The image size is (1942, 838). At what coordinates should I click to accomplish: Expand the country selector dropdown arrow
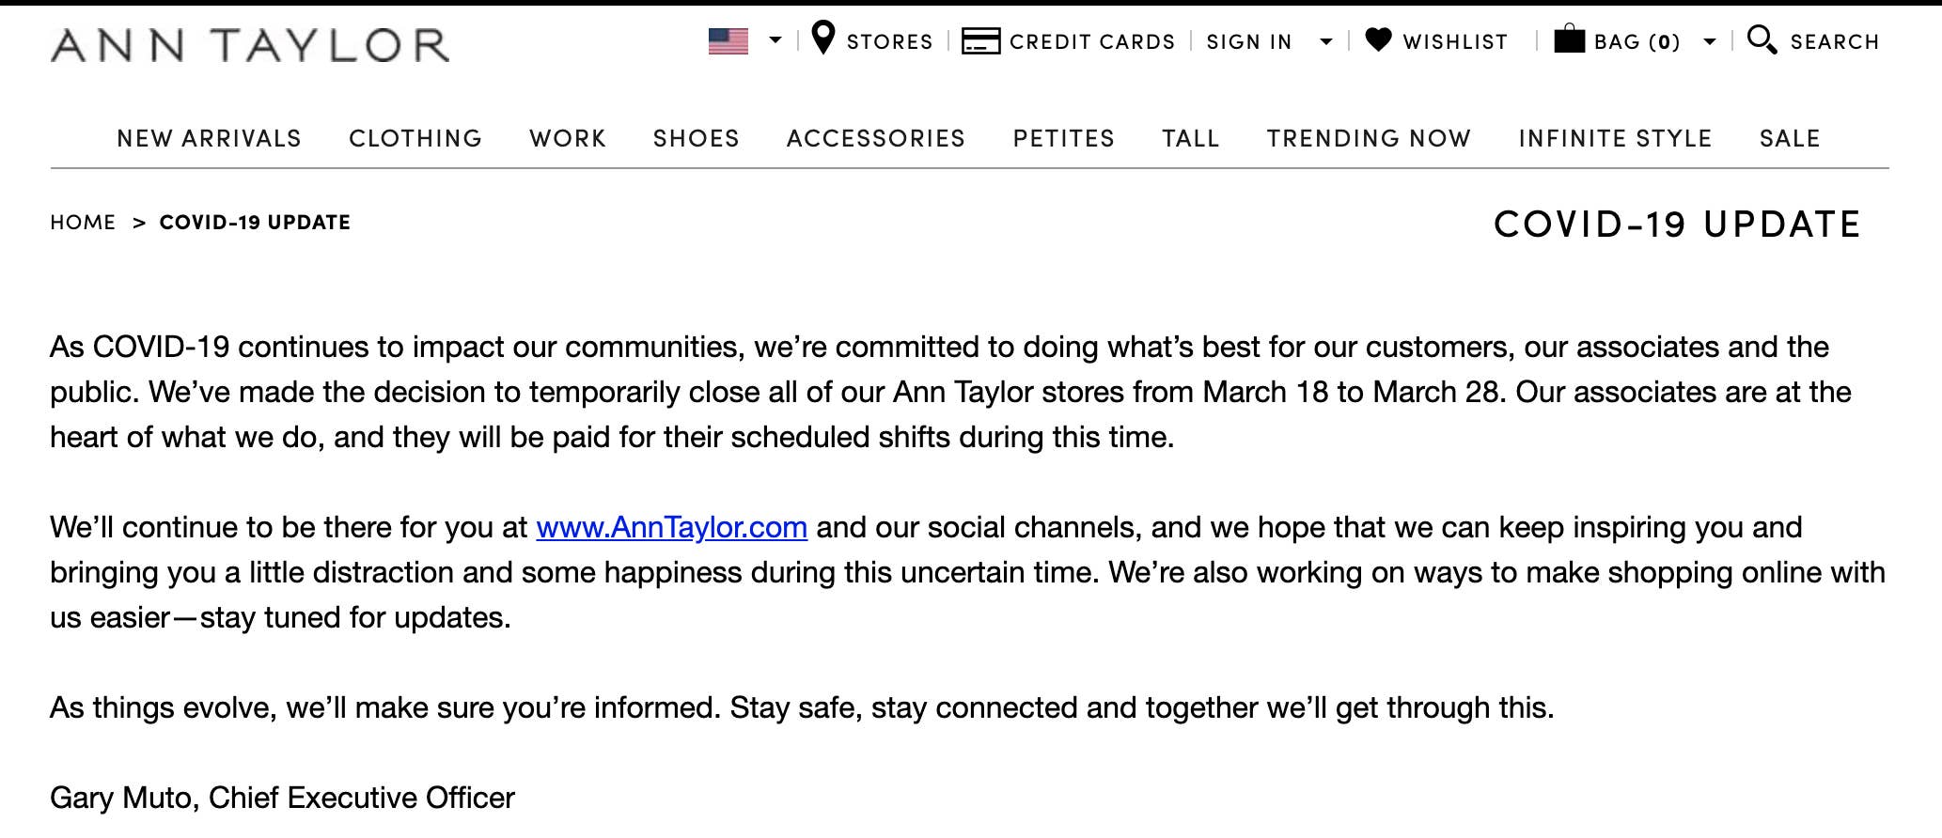tap(775, 40)
